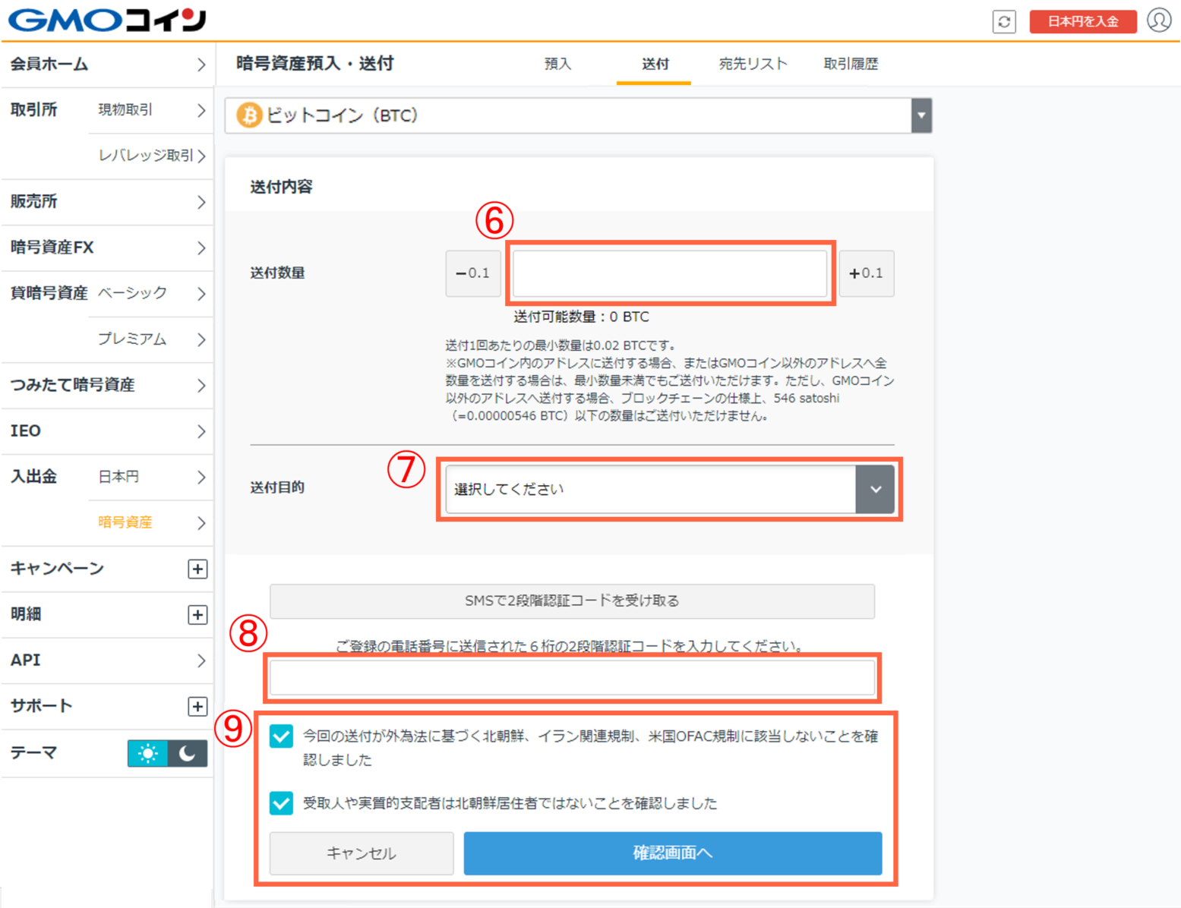
Task: Uncheck the North Korea resident confirmation checkbox
Action: [x=281, y=803]
